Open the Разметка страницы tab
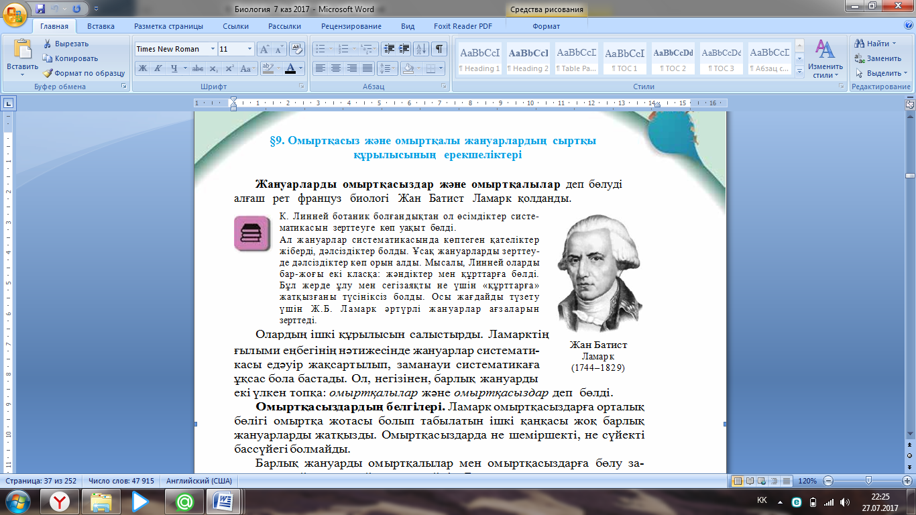916x515 pixels. (168, 26)
